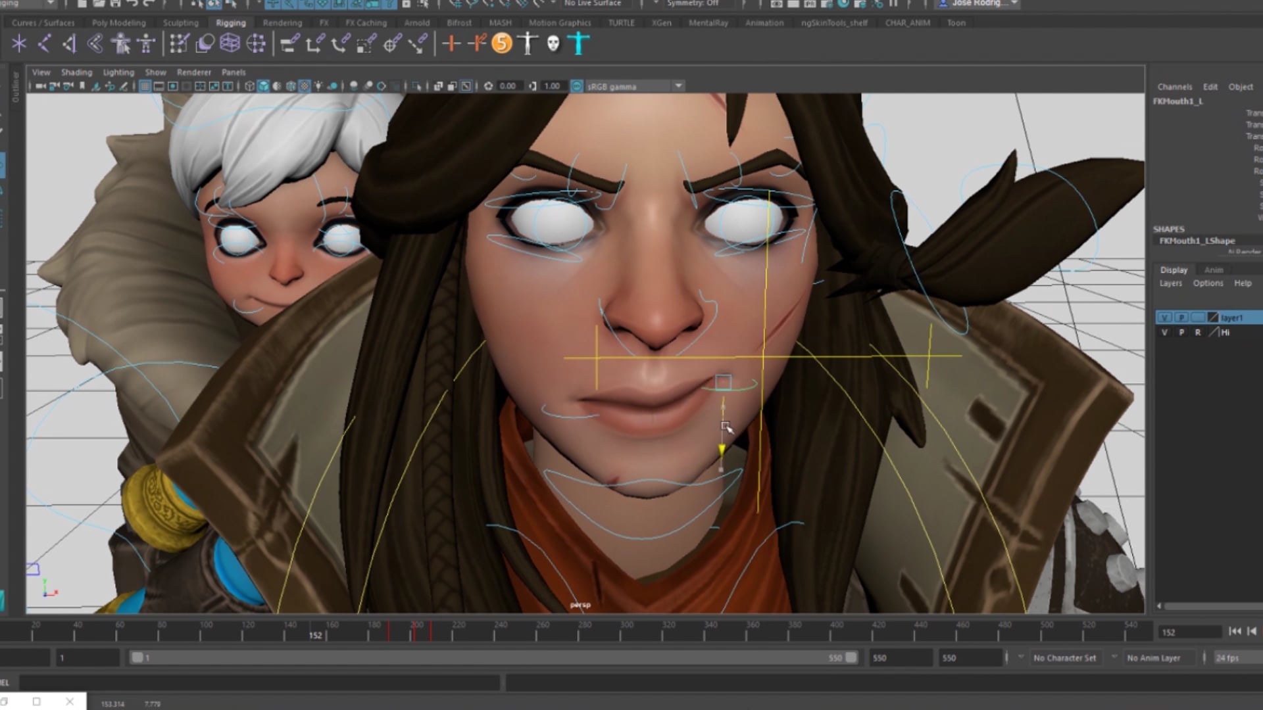
Task: Click the Orient Constraint shelf icon
Action: (339, 44)
